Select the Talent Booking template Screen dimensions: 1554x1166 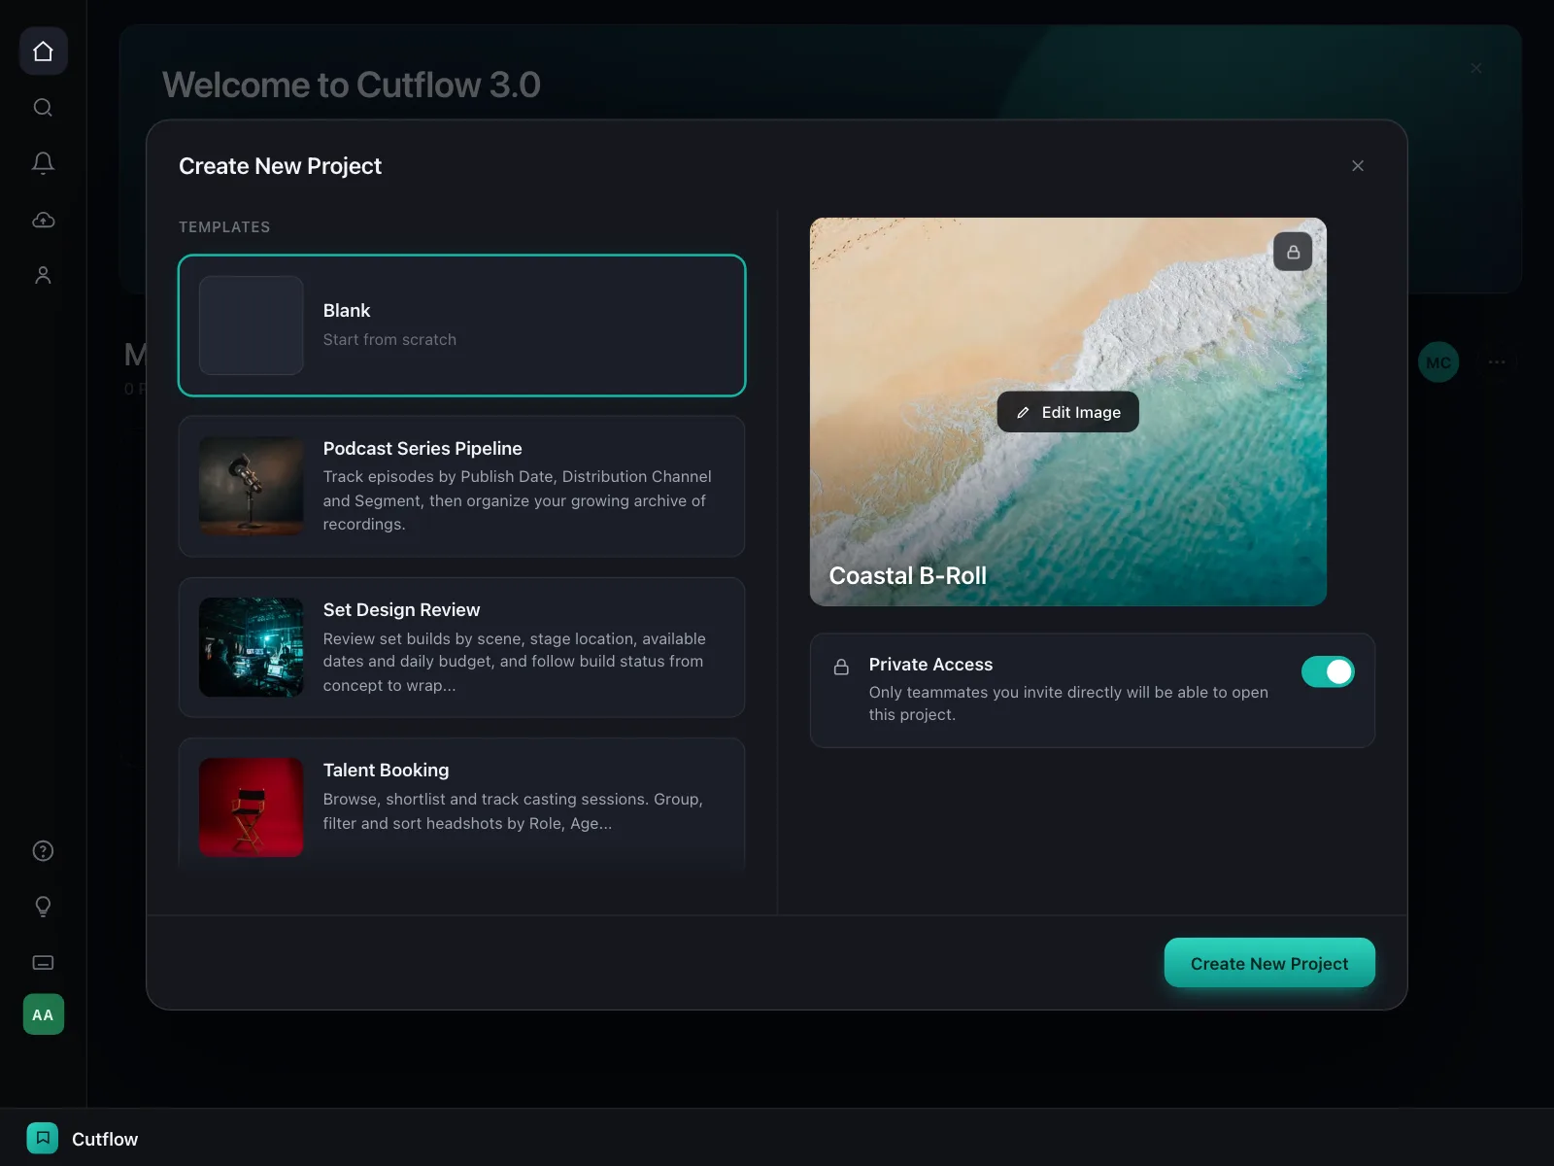coord(462,803)
